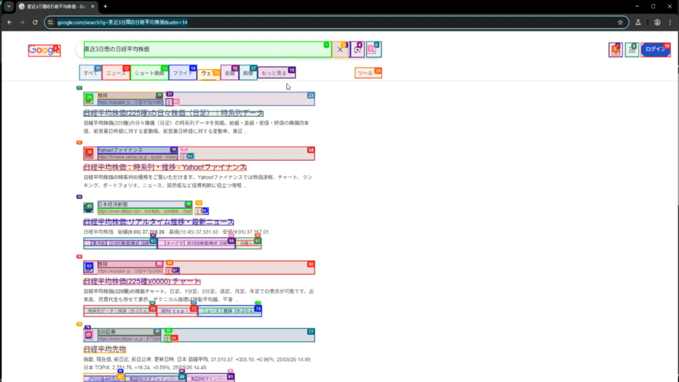Bookmark this page with the star icon
The width and height of the screenshot is (679, 382).
click(620, 22)
